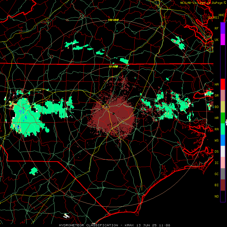Click the ND black legend swatch
The width and height of the screenshot is (227, 227).
tap(223, 196)
